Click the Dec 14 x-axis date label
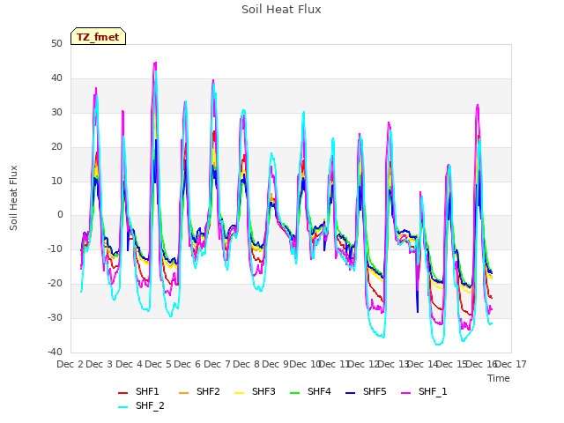This screenshot has width=564, height=423. (423, 364)
